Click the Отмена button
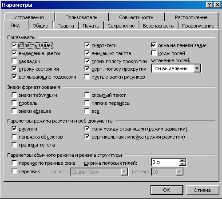The image size is (222, 199). click(202, 190)
